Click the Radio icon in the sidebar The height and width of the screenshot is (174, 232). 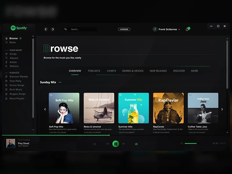6,42
